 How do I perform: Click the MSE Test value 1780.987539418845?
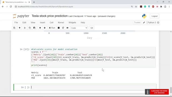pos(80,78)
